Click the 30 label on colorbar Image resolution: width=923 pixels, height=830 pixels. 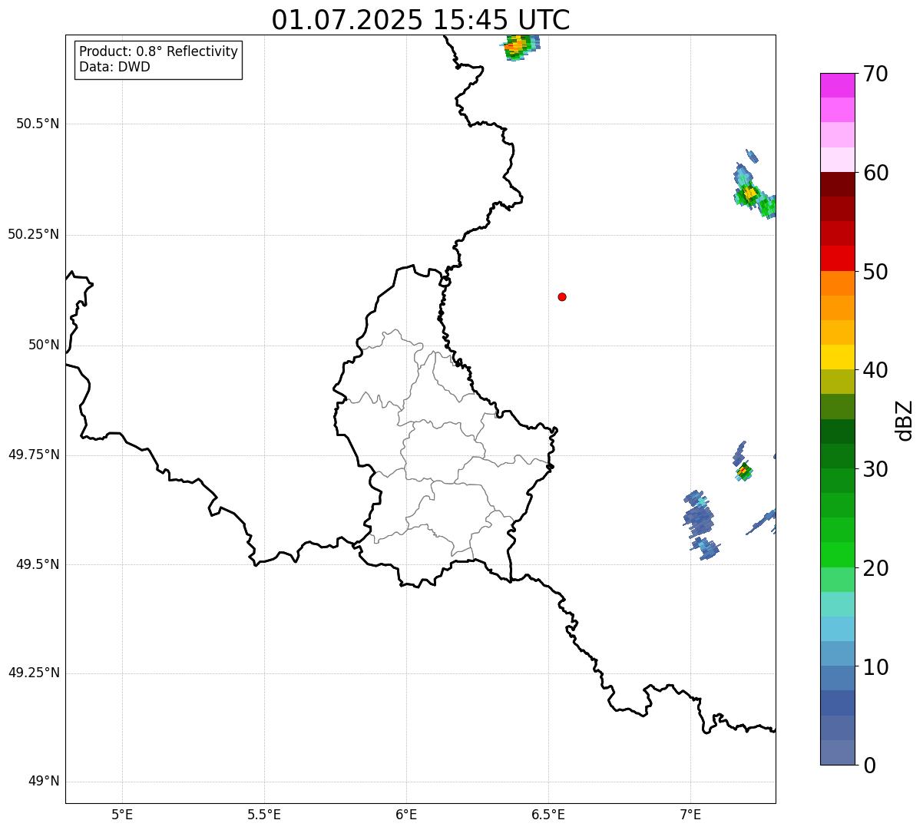click(875, 469)
